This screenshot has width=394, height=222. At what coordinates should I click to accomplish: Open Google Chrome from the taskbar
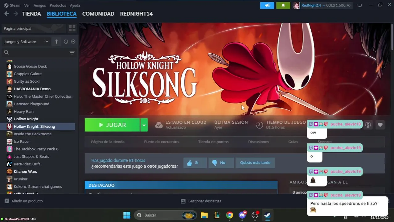[x=230, y=215]
